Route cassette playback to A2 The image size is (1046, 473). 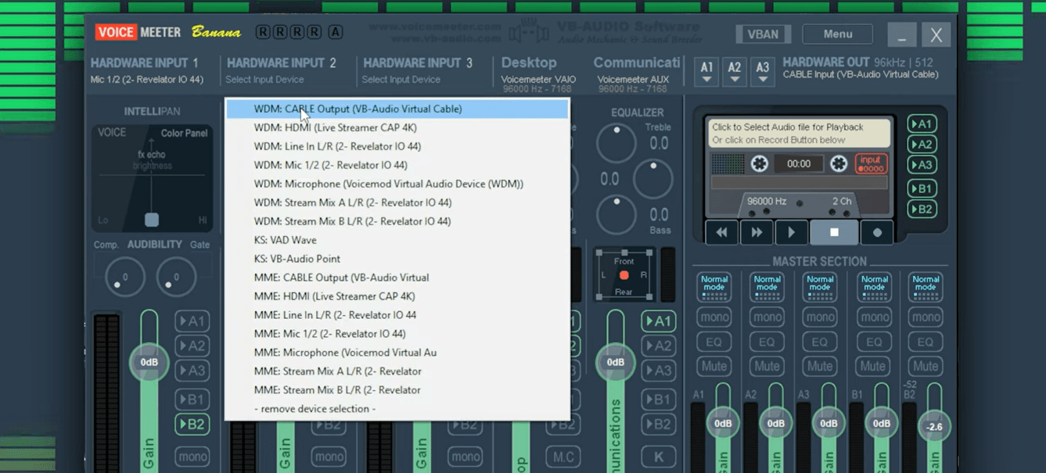pyautogui.click(x=922, y=145)
